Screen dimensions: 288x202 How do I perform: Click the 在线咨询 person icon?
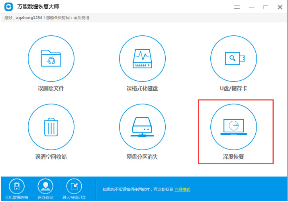tap(45, 186)
